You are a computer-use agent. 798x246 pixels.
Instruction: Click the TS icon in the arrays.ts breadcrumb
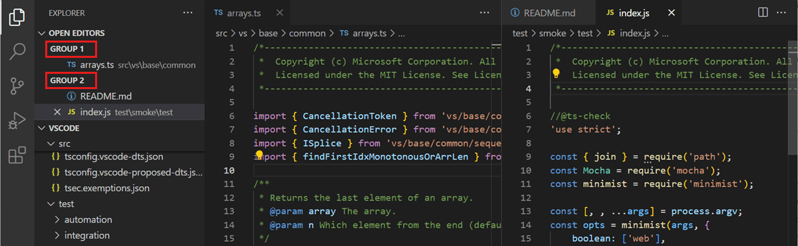[344, 33]
